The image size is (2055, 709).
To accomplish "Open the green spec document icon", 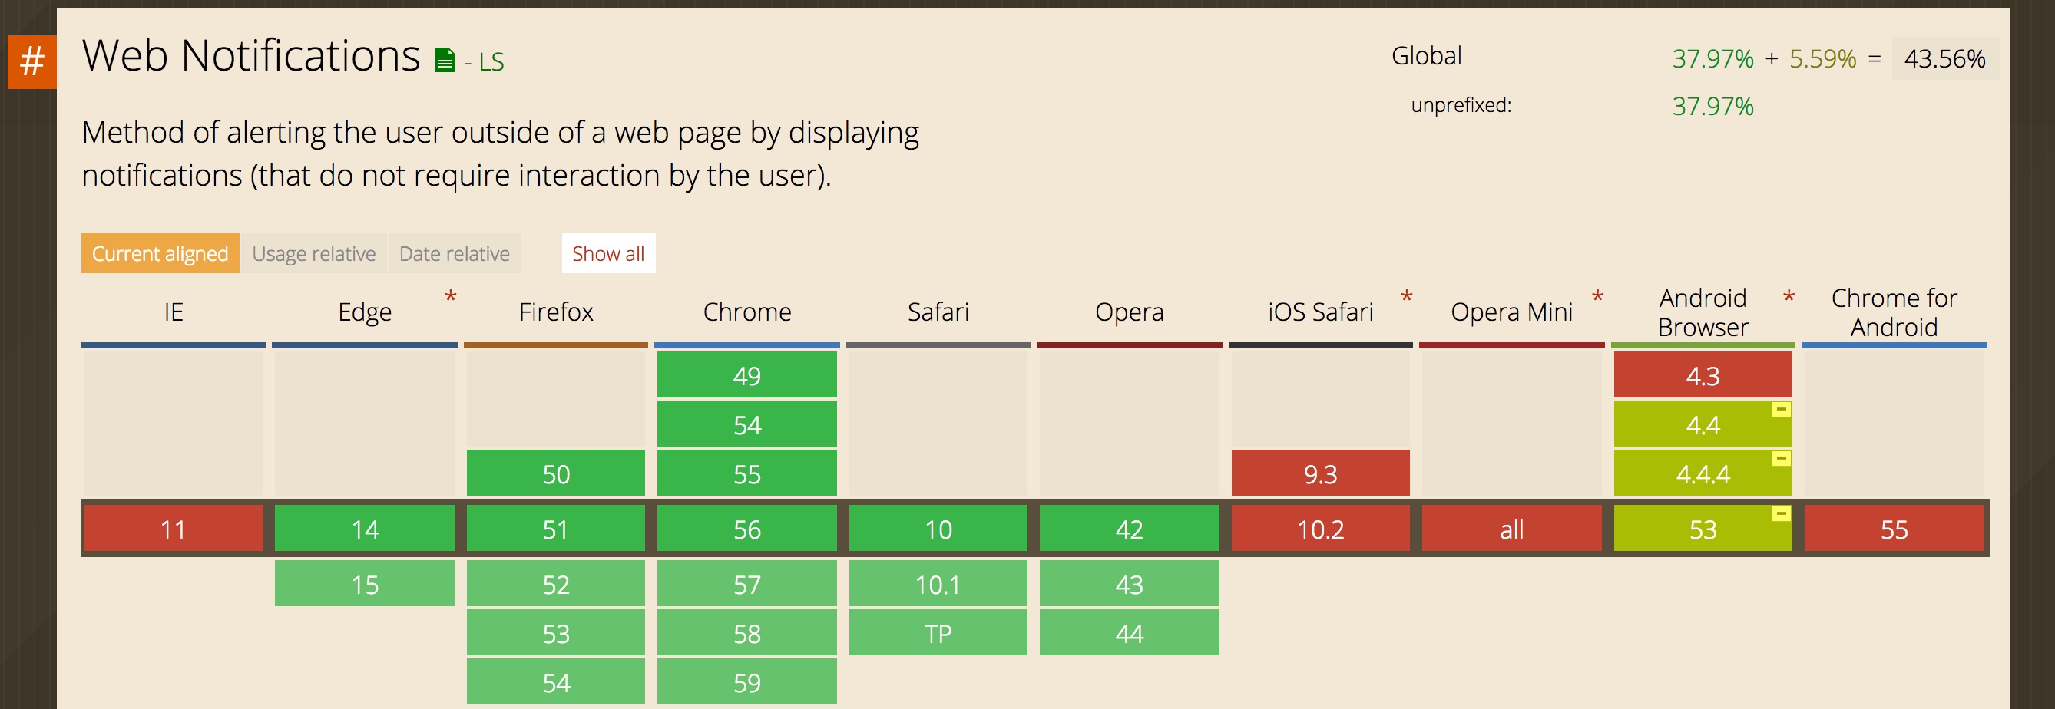I will tap(445, 60).
